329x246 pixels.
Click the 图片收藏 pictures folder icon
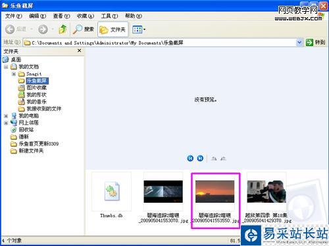22,88
